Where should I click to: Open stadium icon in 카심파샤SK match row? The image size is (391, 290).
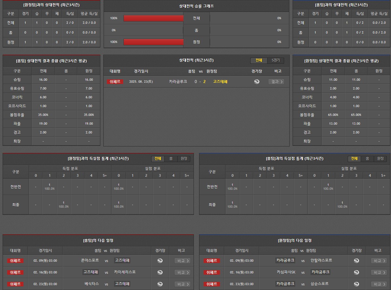[356, 272]
